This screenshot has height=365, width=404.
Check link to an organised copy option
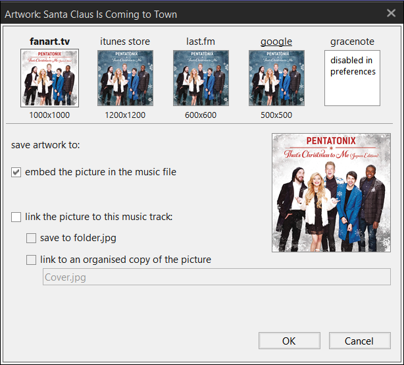(x=31, y=260)
